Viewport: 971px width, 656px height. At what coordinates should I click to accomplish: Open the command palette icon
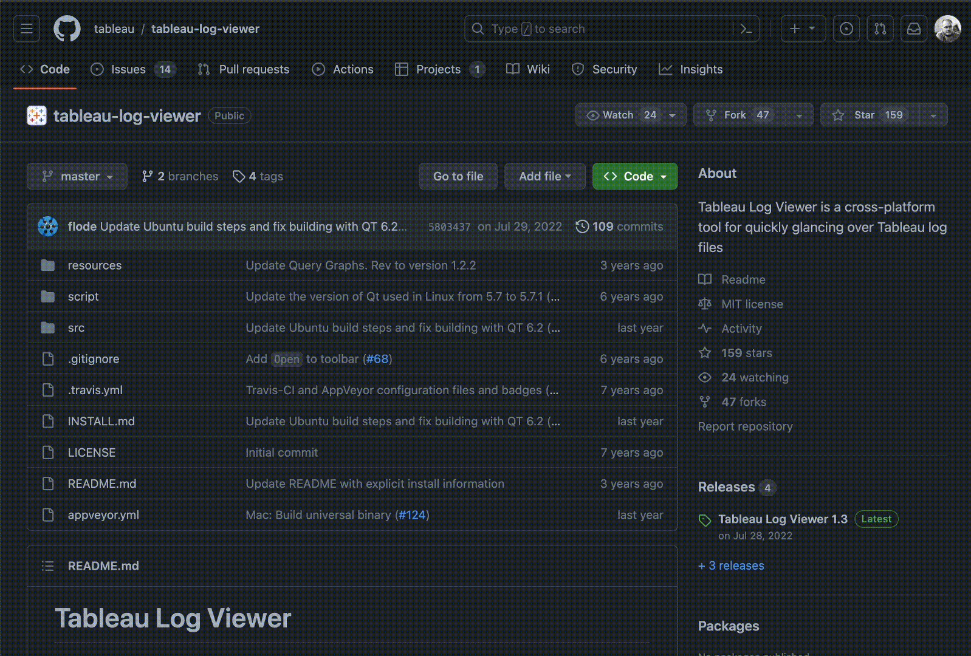click(x=746, y=29)
